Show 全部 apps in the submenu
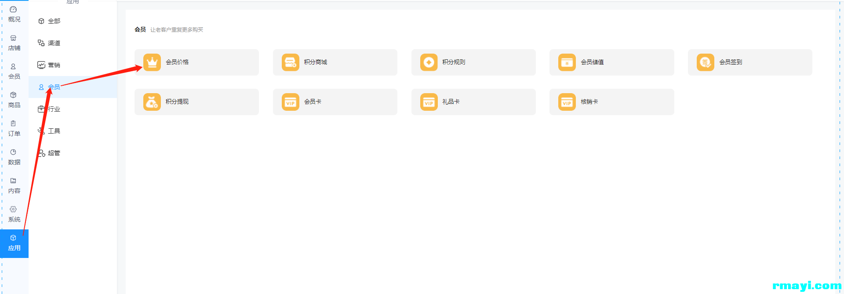 pyautogui.click(x=73, y=21)
